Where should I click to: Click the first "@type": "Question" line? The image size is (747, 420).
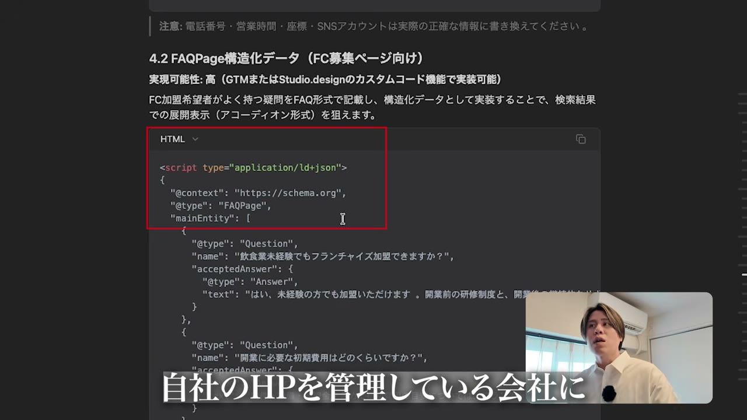pos(245,244)
